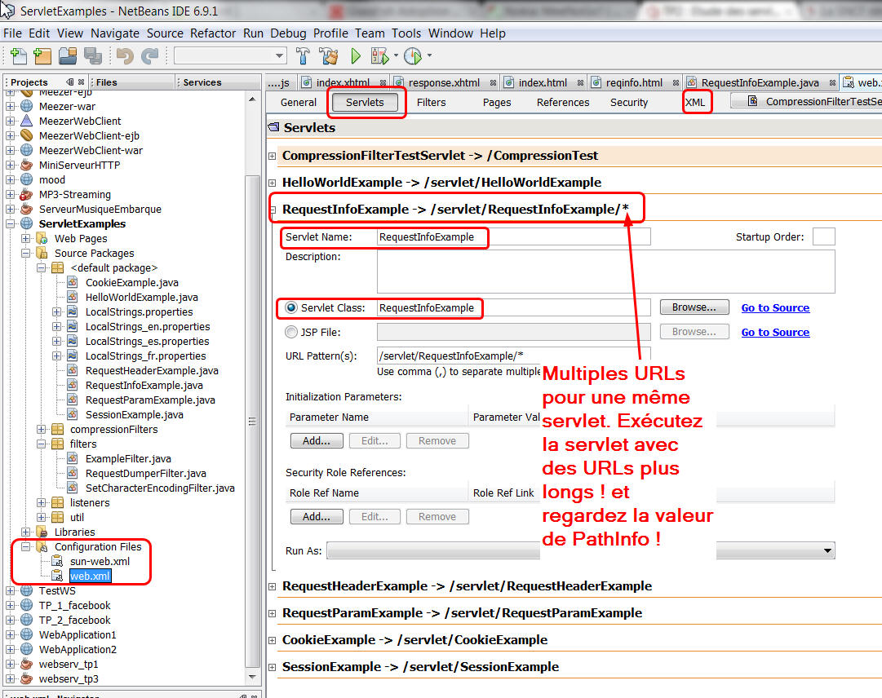Click the Projects panel scroll-up arrow
The image size is (882, 698).
click(252, 99)
